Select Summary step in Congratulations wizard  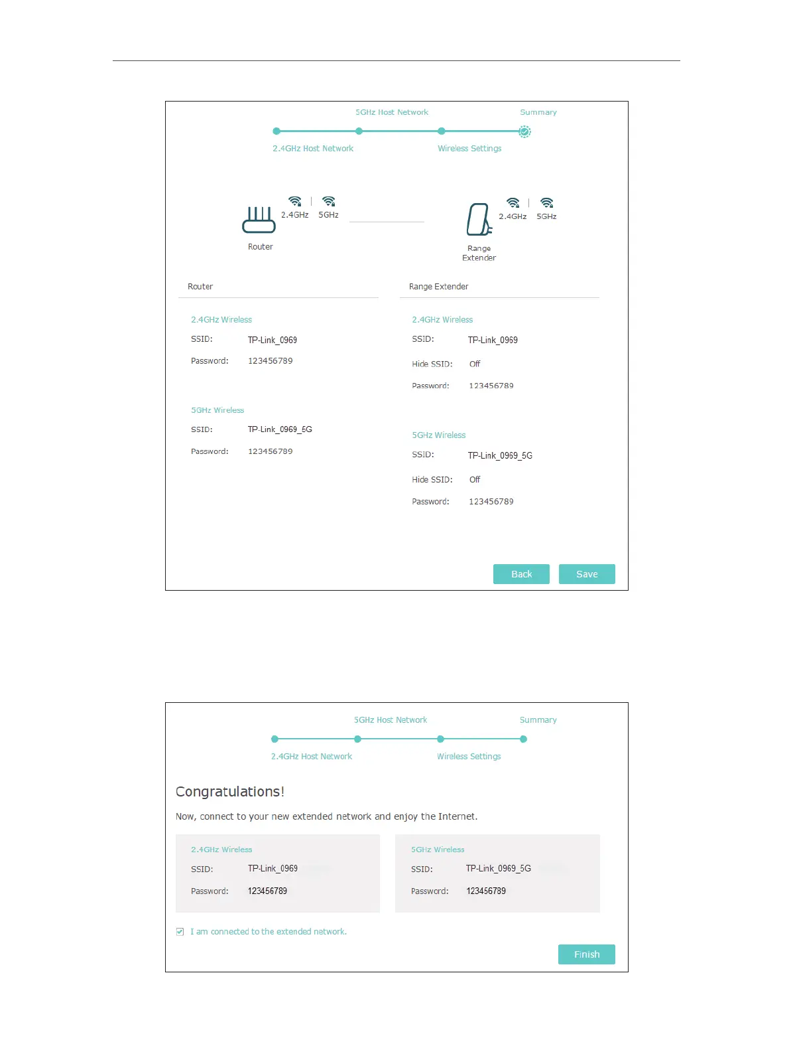[538, 720]
